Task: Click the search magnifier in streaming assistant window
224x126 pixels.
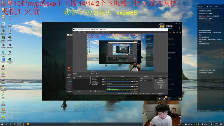Action: coord(180,32)
